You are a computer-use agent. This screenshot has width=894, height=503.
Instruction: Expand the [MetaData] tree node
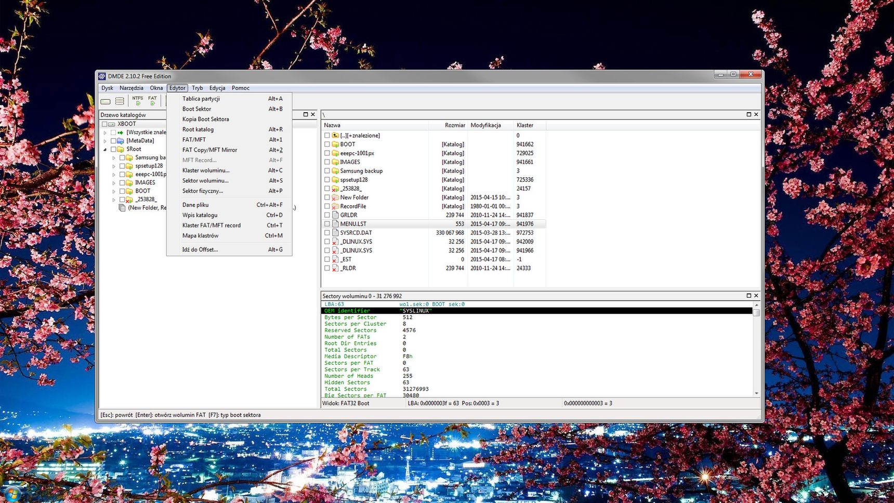click(105, 141)
